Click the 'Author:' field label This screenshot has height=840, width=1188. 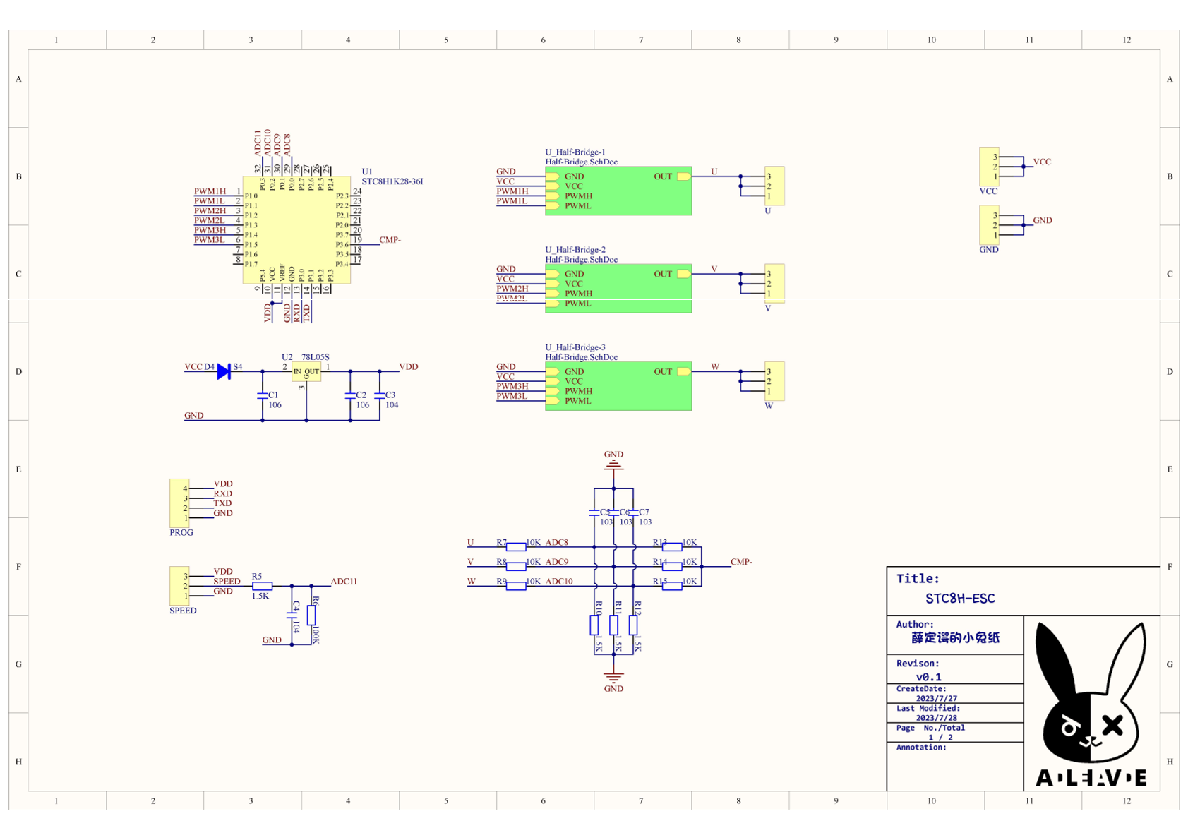coord(915,624)
